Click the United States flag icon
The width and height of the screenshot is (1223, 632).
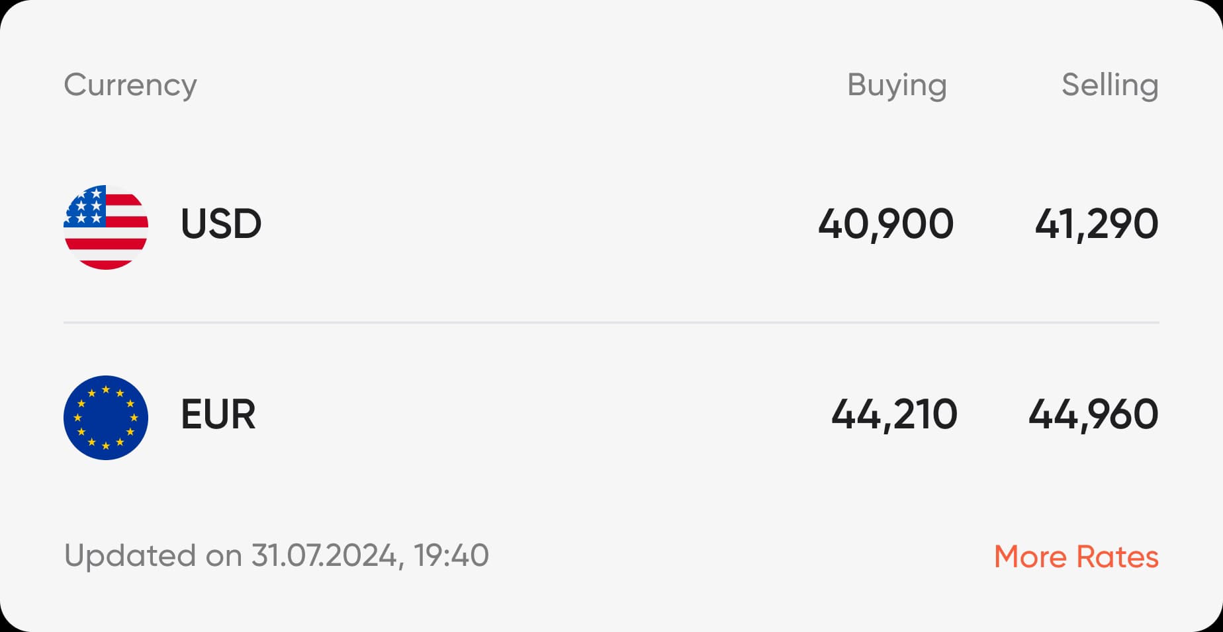coord(106,227)
